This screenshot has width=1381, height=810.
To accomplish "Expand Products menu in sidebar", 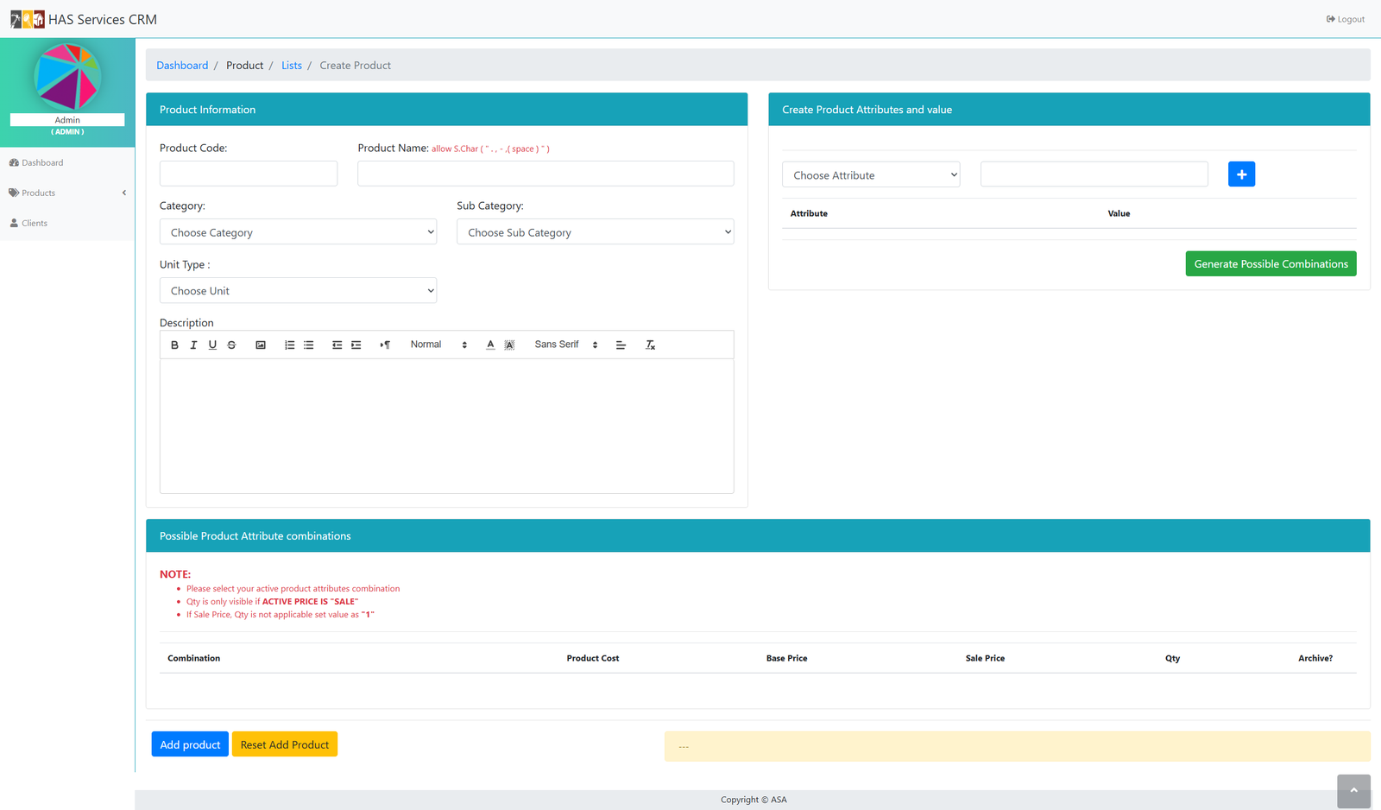I will pyautogui.click(x=67, y=193).
